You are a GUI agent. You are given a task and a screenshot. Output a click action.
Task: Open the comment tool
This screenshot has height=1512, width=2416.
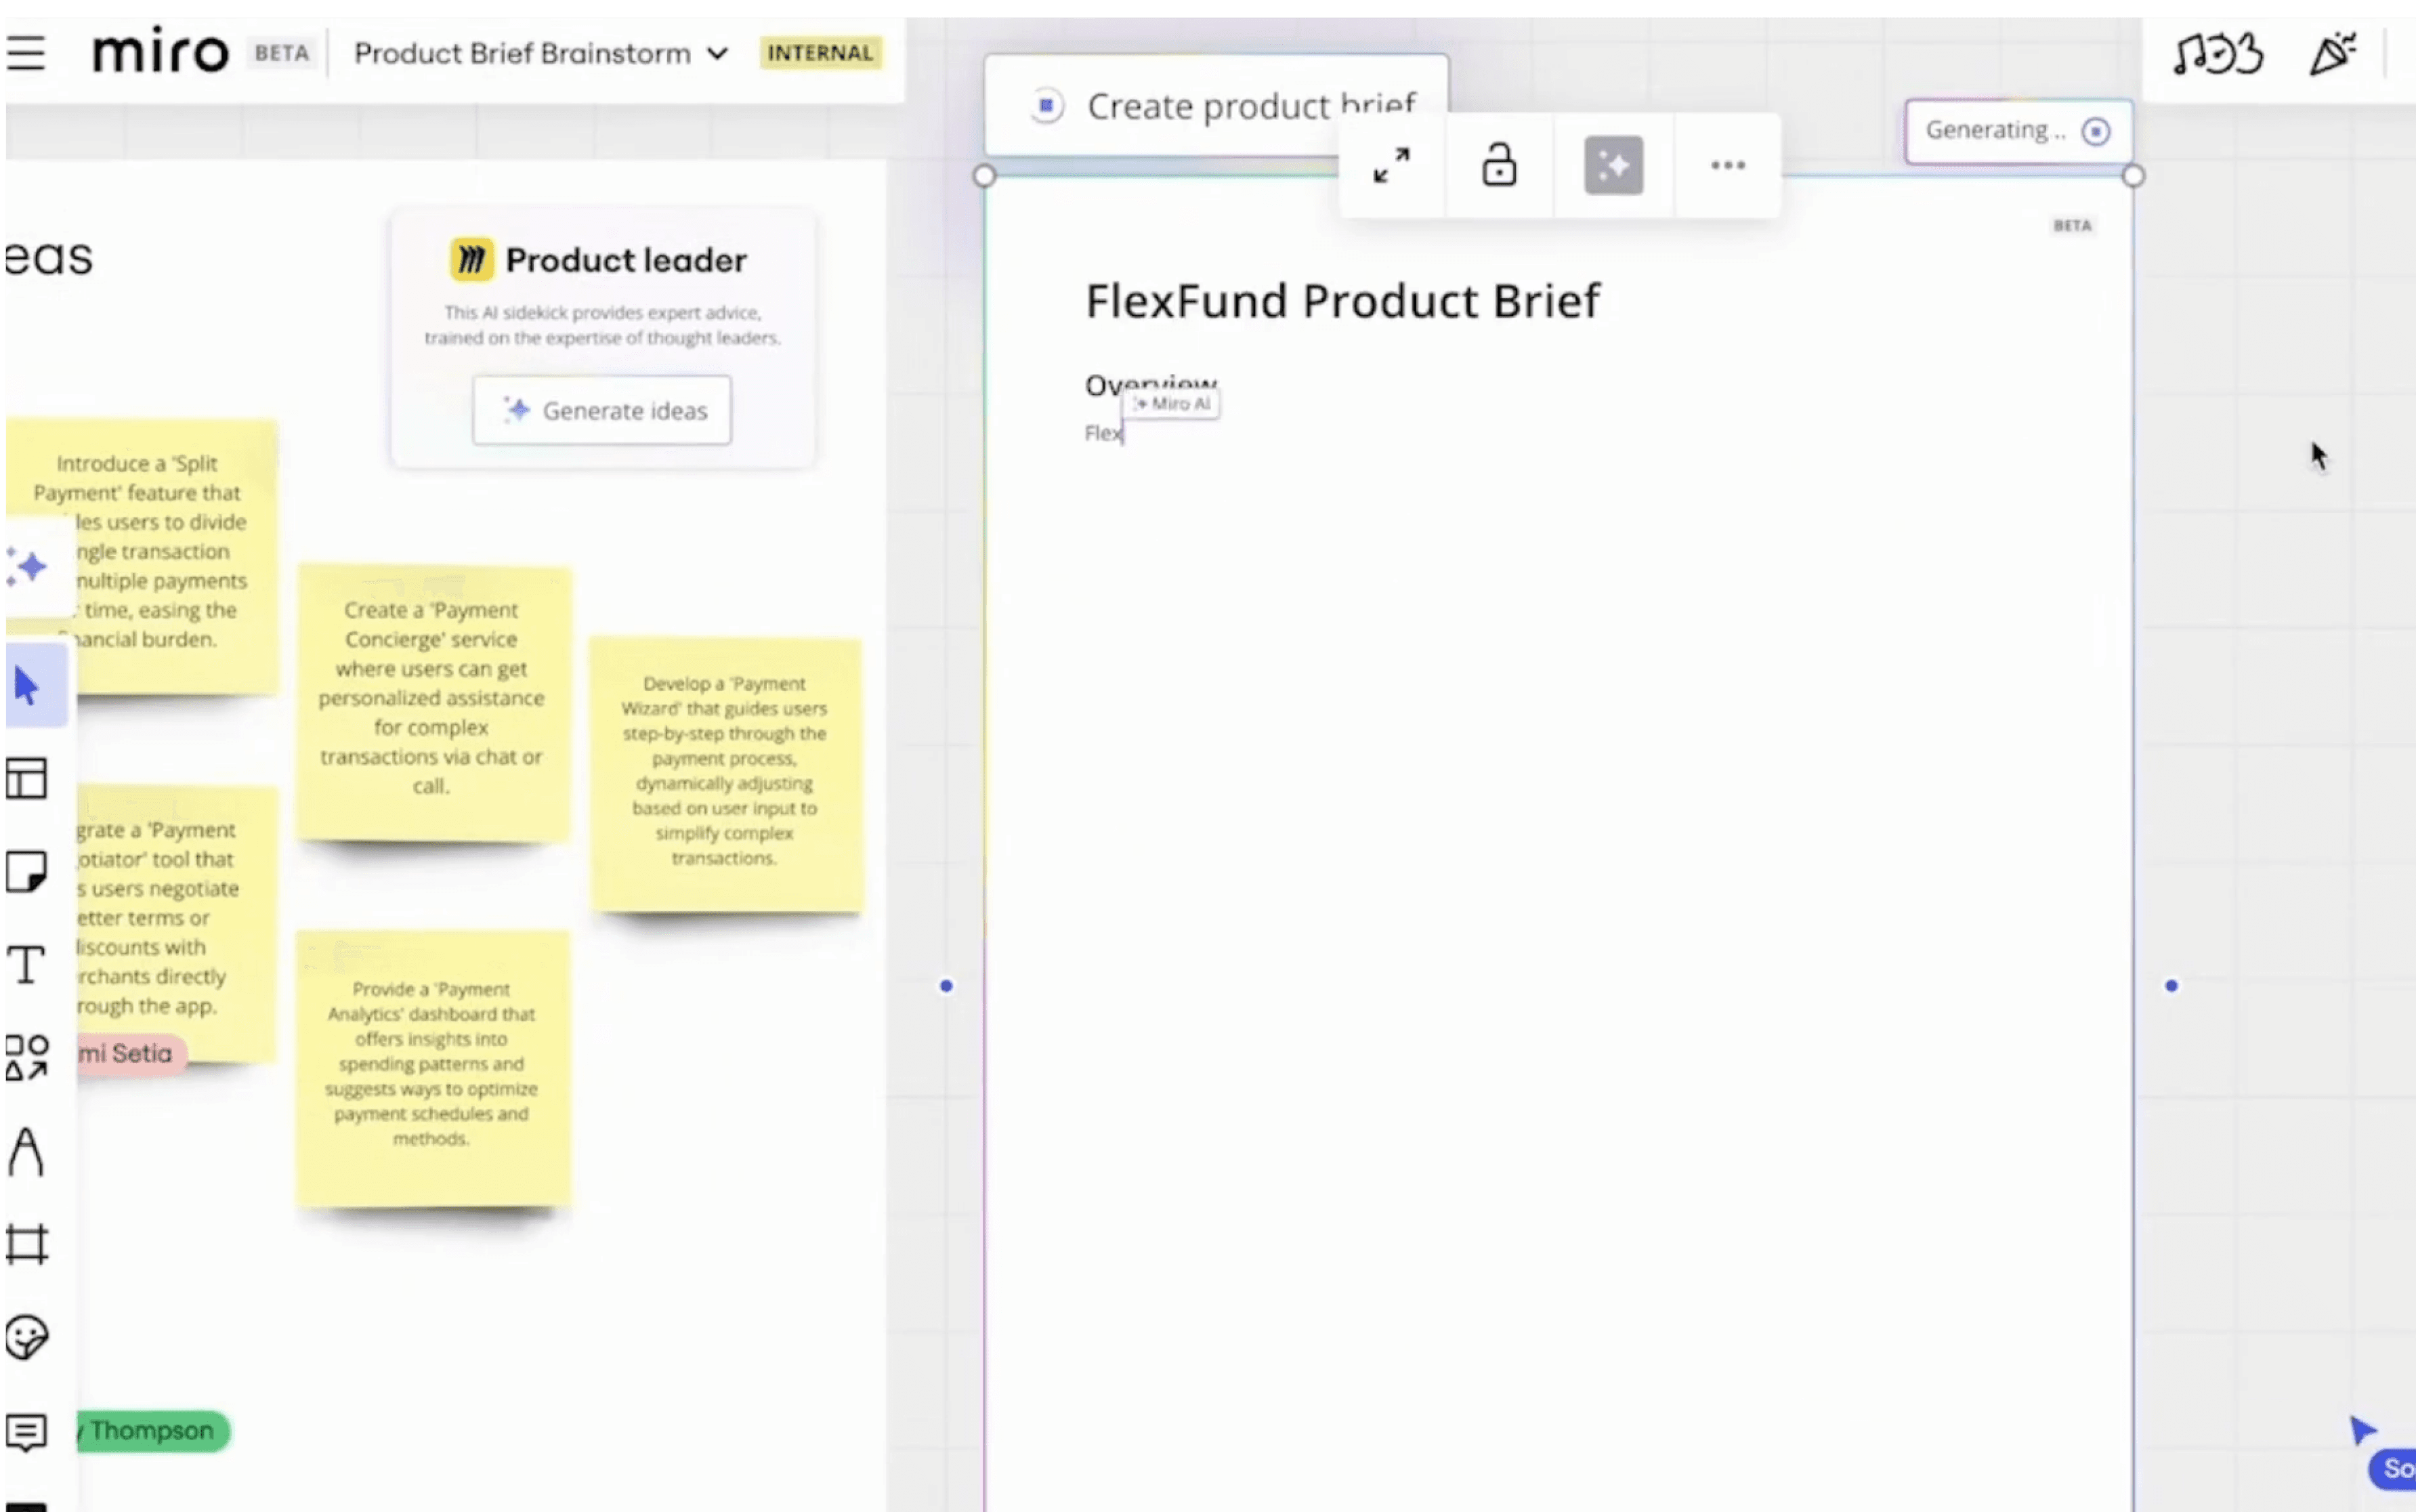26,1431
